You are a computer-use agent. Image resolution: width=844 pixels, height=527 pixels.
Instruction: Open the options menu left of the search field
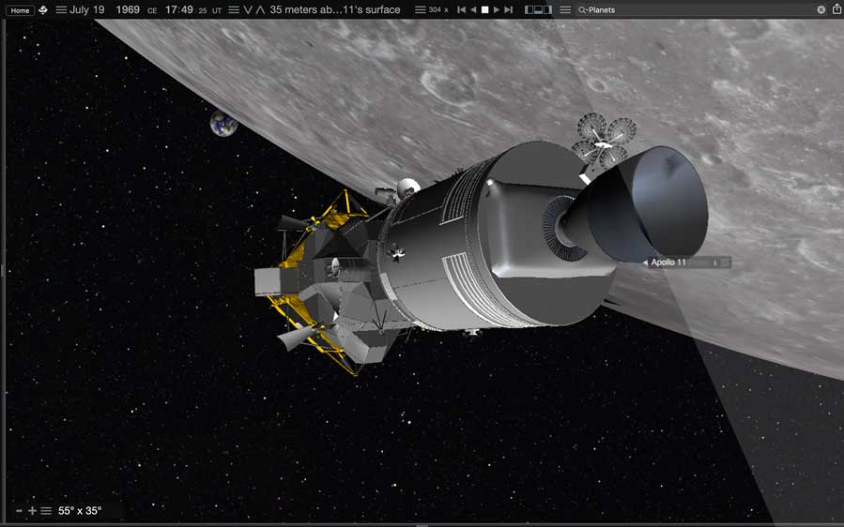pos(564,9)
